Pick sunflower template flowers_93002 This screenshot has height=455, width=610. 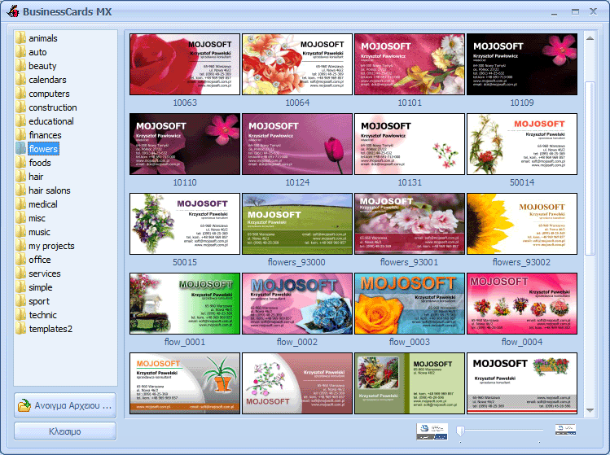522,224
